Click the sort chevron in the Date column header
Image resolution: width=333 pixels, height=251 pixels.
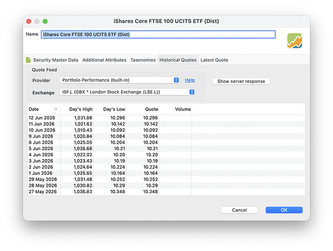pyautogui.click(x=56, y=109)
